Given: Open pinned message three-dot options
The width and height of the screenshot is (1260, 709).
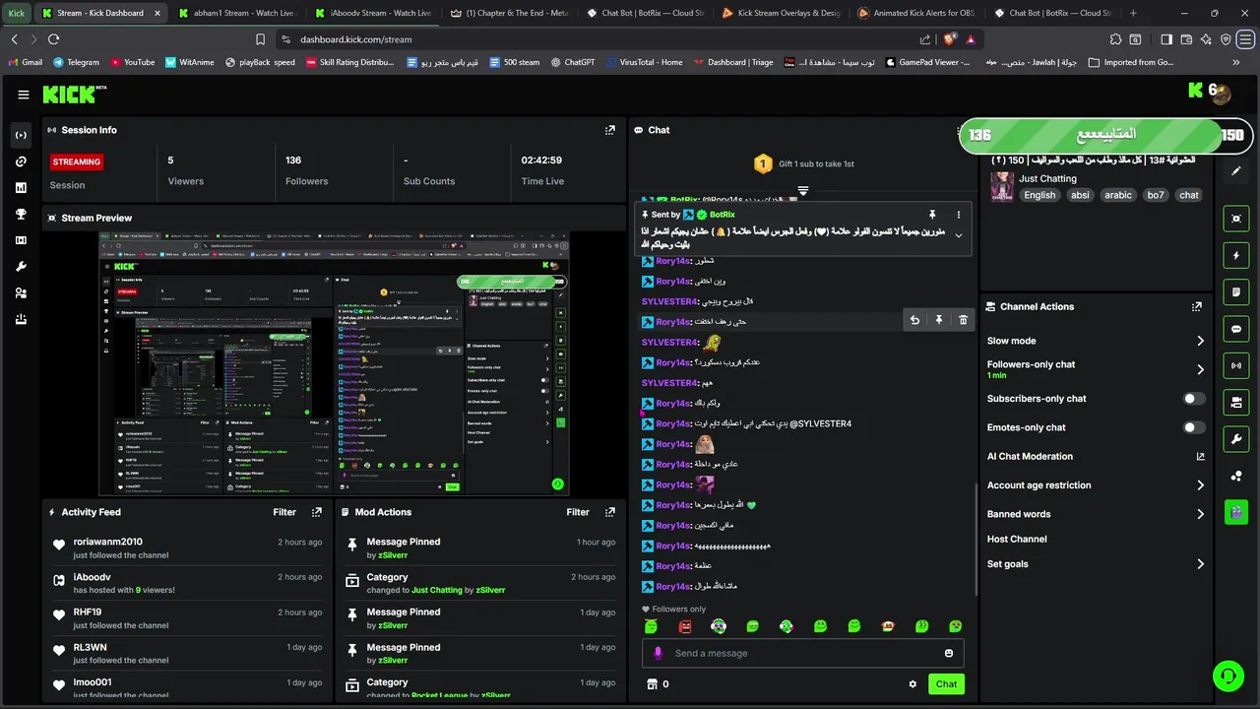Looking at the screenshot, I should [x=958, y=215].
